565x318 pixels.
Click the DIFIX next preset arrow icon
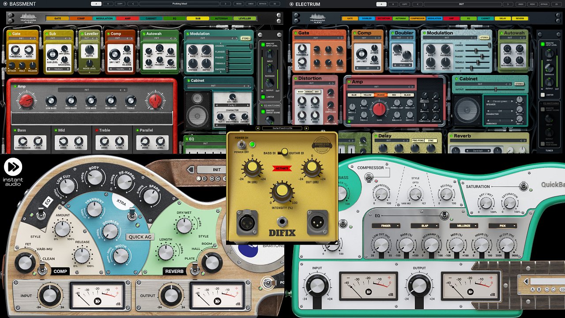306,129
